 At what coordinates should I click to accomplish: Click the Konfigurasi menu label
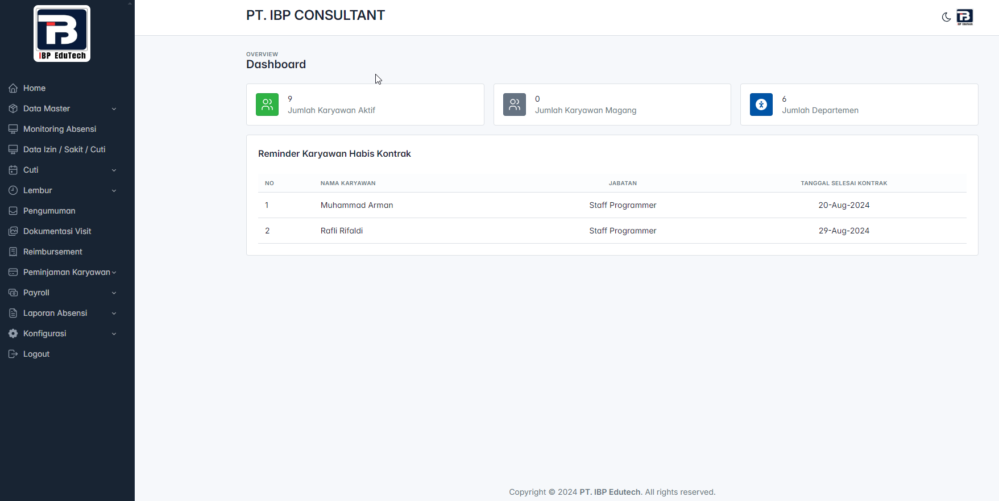[x=45, y=333]
